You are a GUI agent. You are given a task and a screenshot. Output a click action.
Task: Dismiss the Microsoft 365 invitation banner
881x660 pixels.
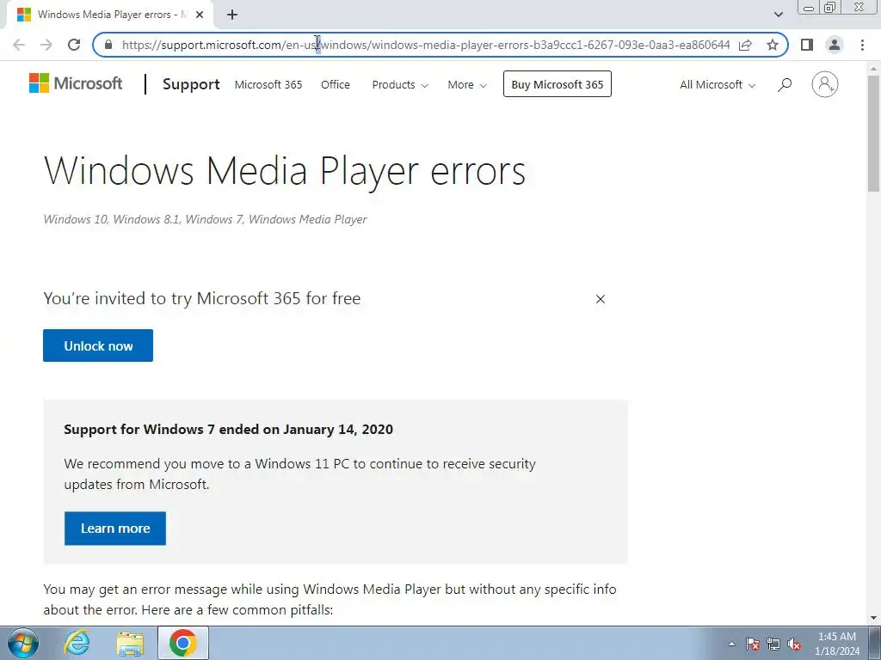point(600,299)
